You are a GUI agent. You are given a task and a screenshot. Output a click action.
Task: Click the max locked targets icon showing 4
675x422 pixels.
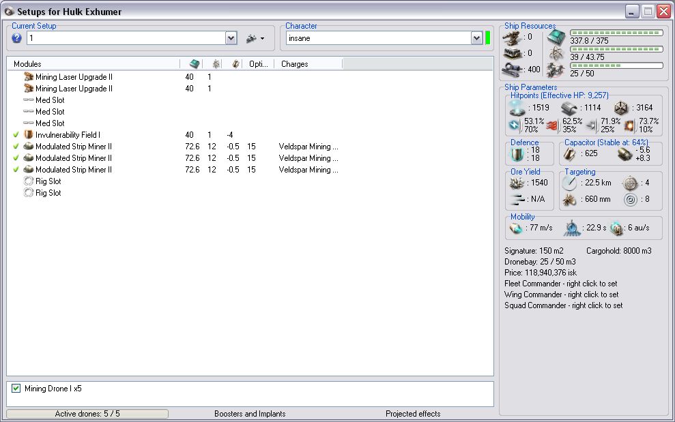point(630,183)
